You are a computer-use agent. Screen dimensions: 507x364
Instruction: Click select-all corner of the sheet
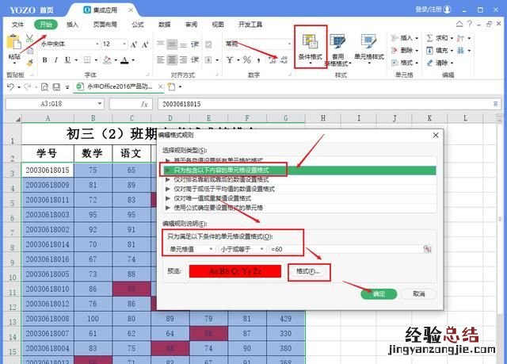click(x=17, y=119)
